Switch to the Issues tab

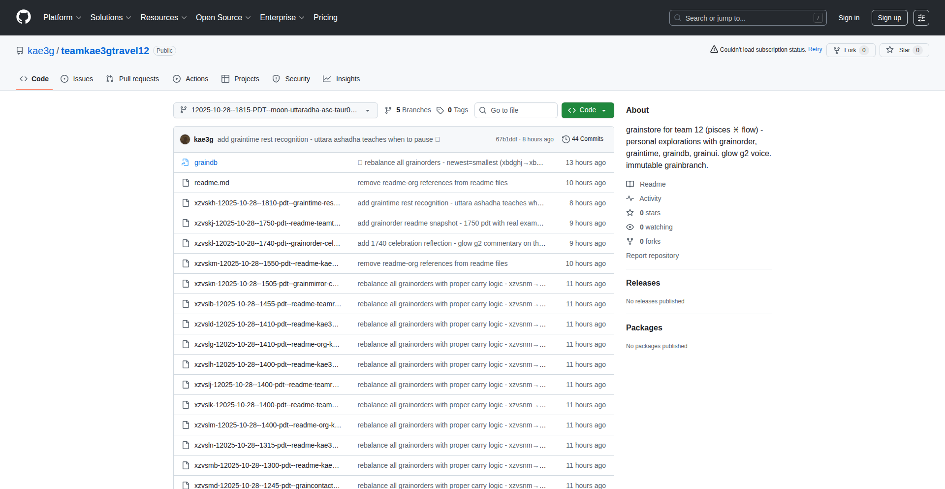point(77,79)
